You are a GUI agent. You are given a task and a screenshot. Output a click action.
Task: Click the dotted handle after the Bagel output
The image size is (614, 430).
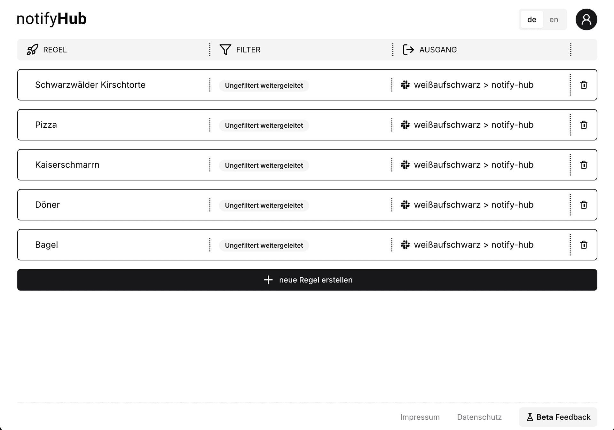[x=570, y=245]
